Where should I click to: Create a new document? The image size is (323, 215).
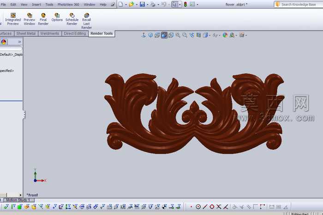pos(121,4)
